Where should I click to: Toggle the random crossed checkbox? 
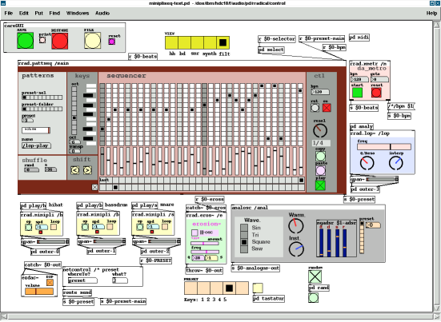click(x=315, y=276)
